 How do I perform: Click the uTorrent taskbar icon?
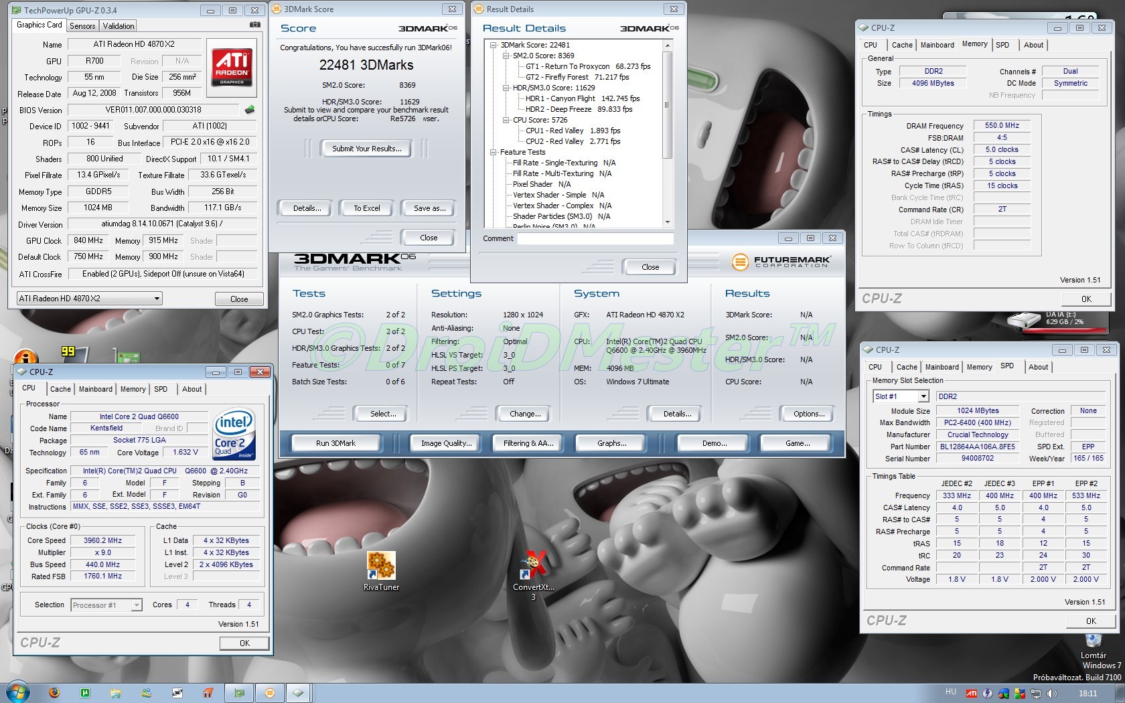(85, 693)
